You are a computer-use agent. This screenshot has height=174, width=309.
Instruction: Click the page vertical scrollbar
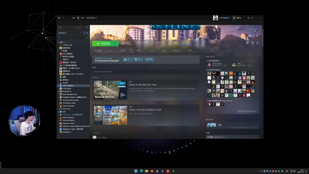click(263, 38)
